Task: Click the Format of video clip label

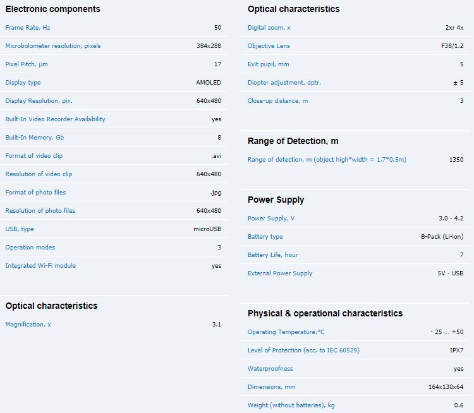Action: 34,156
